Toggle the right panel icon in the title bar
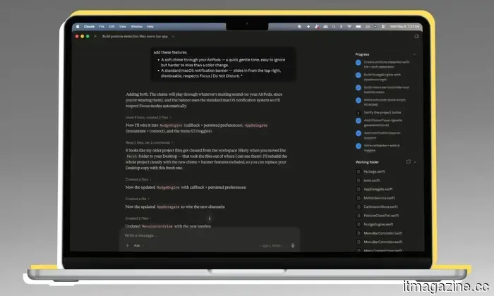 pos(416,37)
